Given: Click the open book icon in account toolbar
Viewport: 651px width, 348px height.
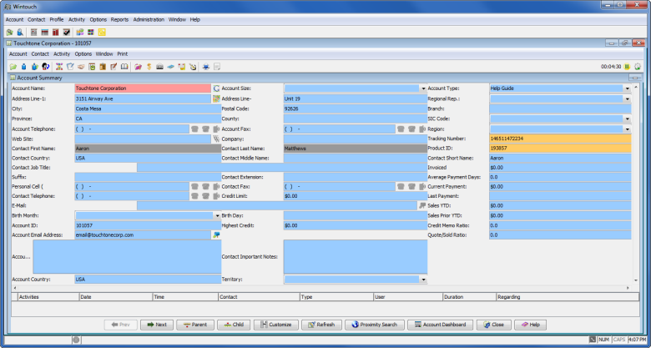Looking at the screenshot, I should pos(124,67).
